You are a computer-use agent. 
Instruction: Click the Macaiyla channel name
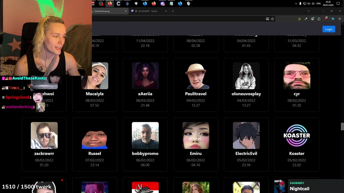click(x=95, y=94)
